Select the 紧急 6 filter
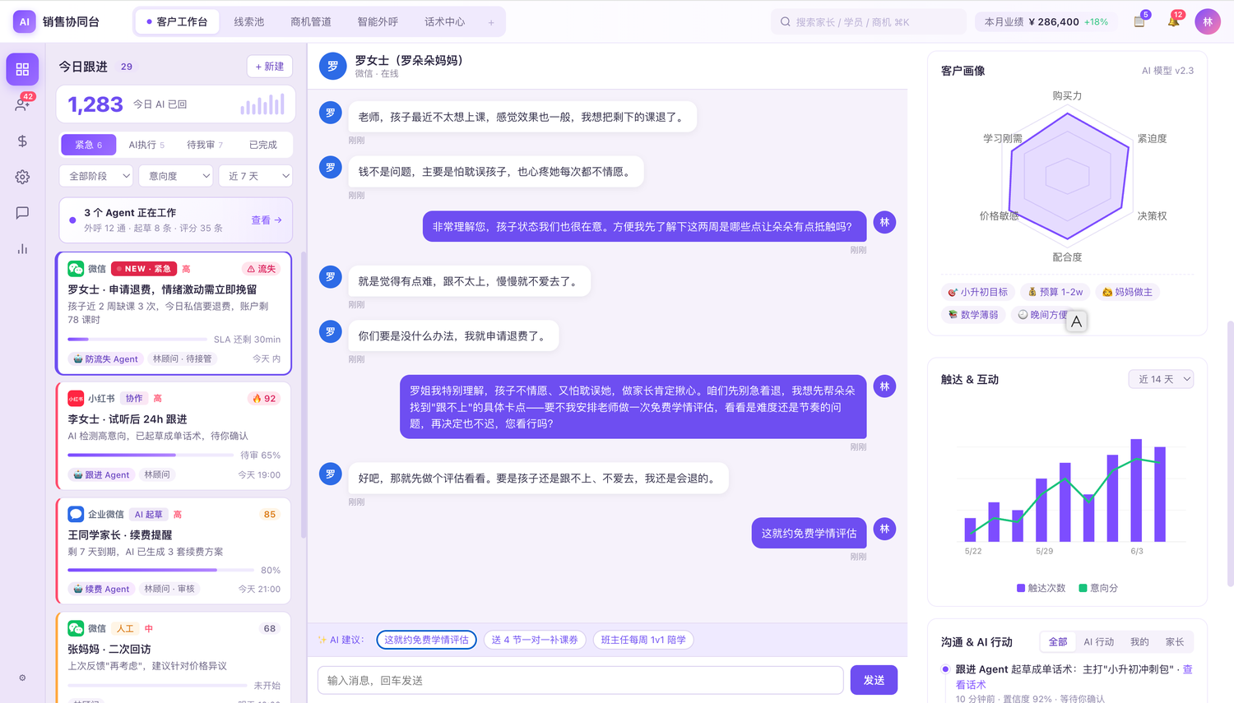The image size is (1234, 703). coord(89,145)
